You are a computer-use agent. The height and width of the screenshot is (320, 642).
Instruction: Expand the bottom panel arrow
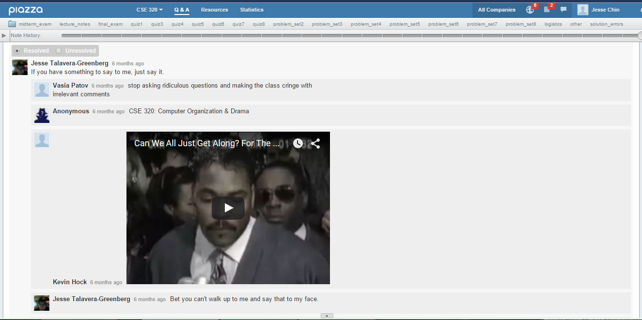[327, 316]
